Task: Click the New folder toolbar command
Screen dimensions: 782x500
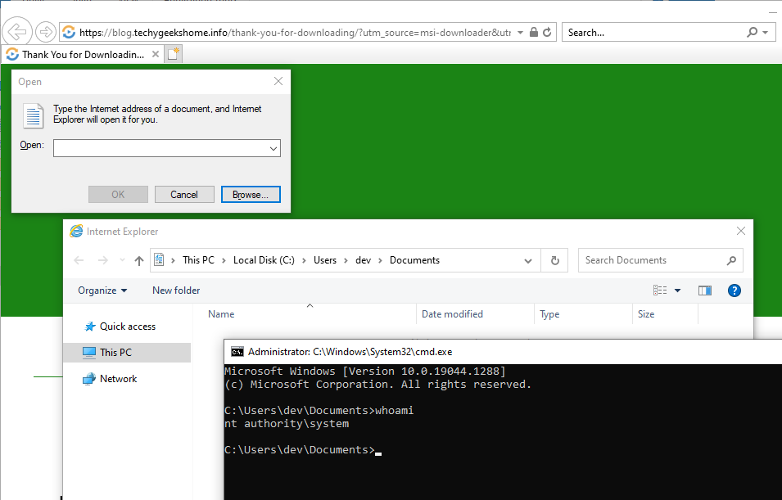Action: pos(176,291)
